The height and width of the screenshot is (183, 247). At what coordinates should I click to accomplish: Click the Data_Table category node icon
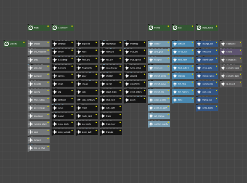(x=199, y=28)
